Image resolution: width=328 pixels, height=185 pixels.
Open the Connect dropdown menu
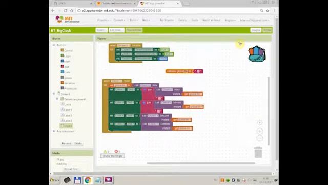pos(119,20)
